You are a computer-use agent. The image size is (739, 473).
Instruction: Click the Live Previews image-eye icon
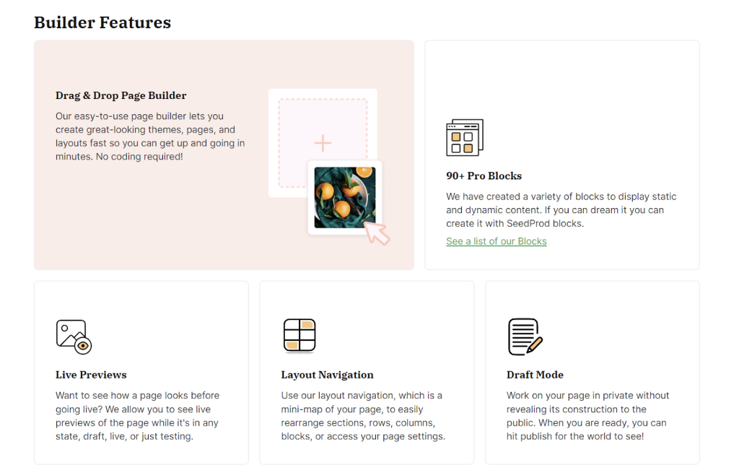click(x=74, y=337)
